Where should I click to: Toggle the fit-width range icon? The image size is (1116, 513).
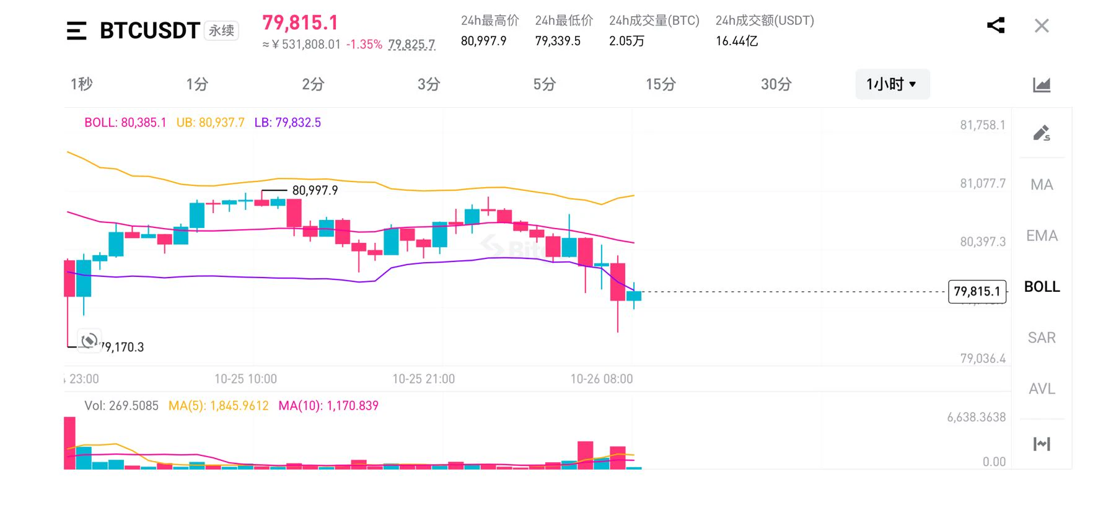[1042, 444]
